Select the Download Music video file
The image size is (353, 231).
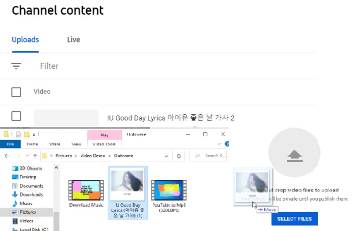[86, 193]
